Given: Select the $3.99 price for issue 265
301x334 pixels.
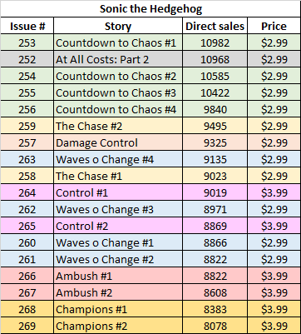Looking at the screenshot, I should click(274, 226).
